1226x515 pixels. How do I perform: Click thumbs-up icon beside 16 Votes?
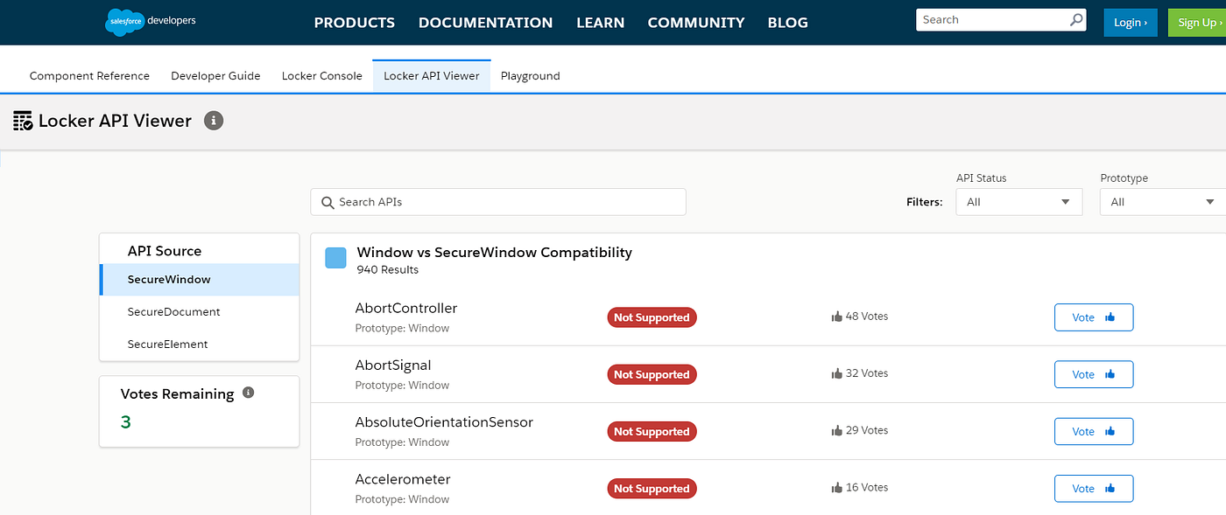pyautogui.click(x=836, y=488)
